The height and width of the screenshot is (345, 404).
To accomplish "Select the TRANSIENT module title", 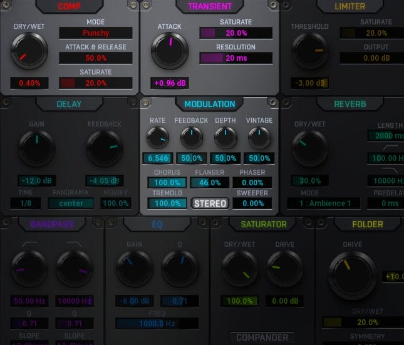I will tap(210, 6).
